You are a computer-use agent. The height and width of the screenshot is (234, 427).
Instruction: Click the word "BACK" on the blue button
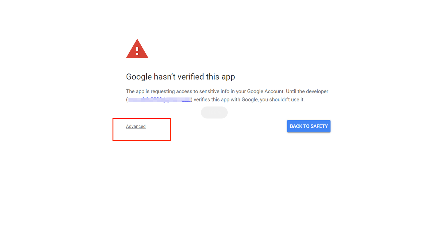[296, 126]
